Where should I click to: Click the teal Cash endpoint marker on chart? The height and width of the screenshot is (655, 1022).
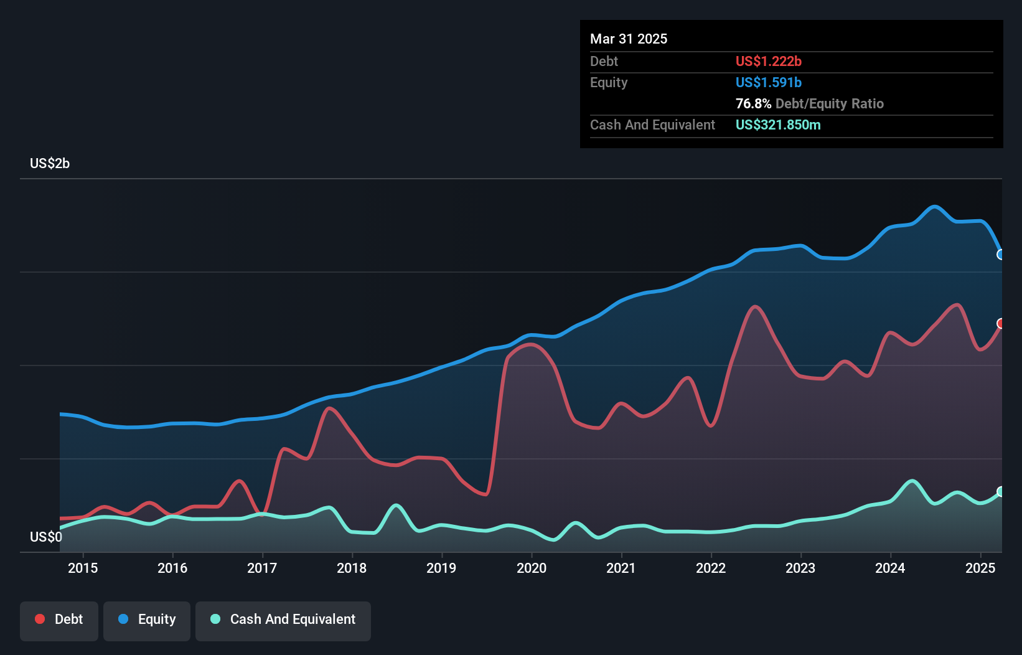[x=1001, y=492]
